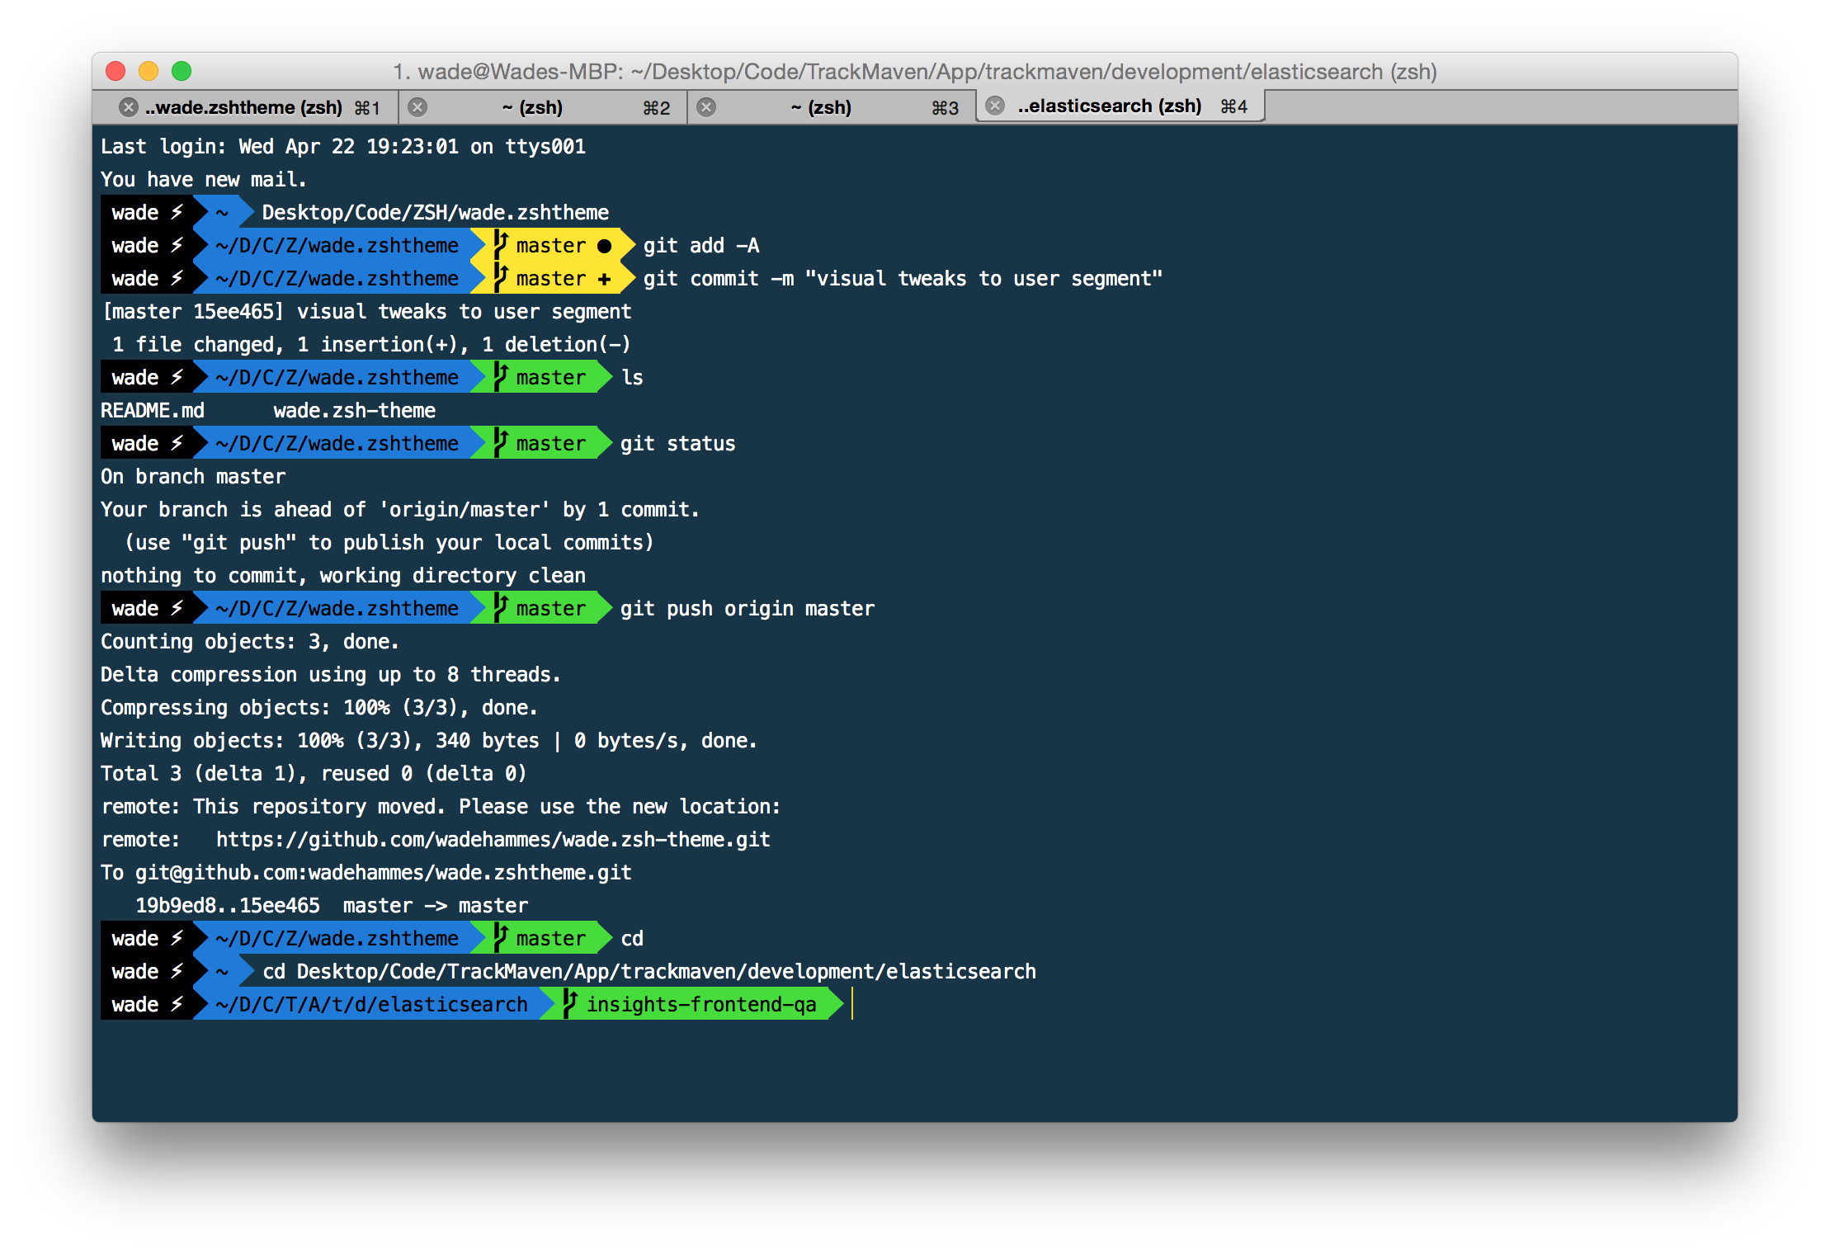Click the github.com zsh-theme repository URL
The image size is (1830, 1254).
pyautogui.click(x=493, y=840)
